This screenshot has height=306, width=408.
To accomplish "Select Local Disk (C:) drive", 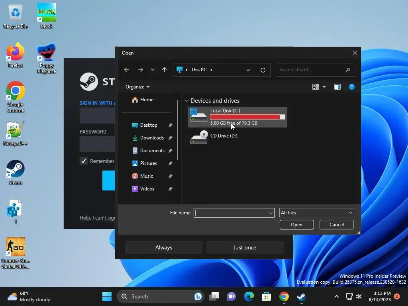I will tap(237, 117).
